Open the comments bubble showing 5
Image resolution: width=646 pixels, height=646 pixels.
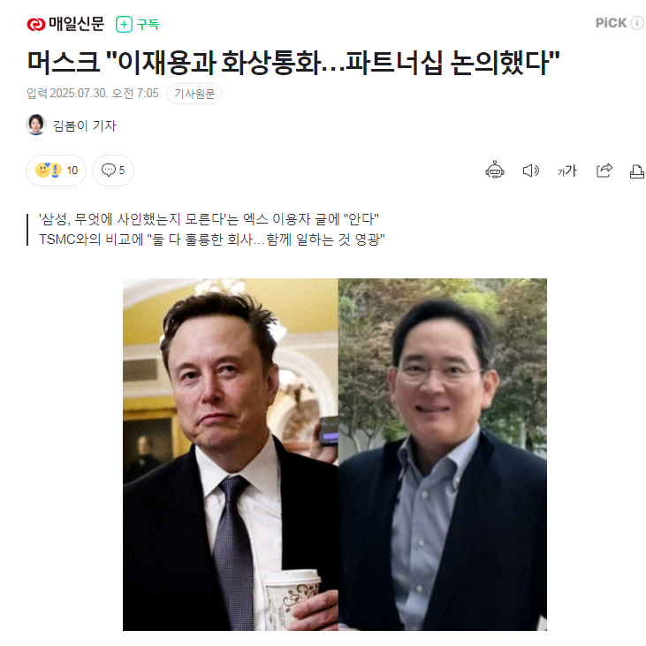pyautogui.click(x=113, y=171)
